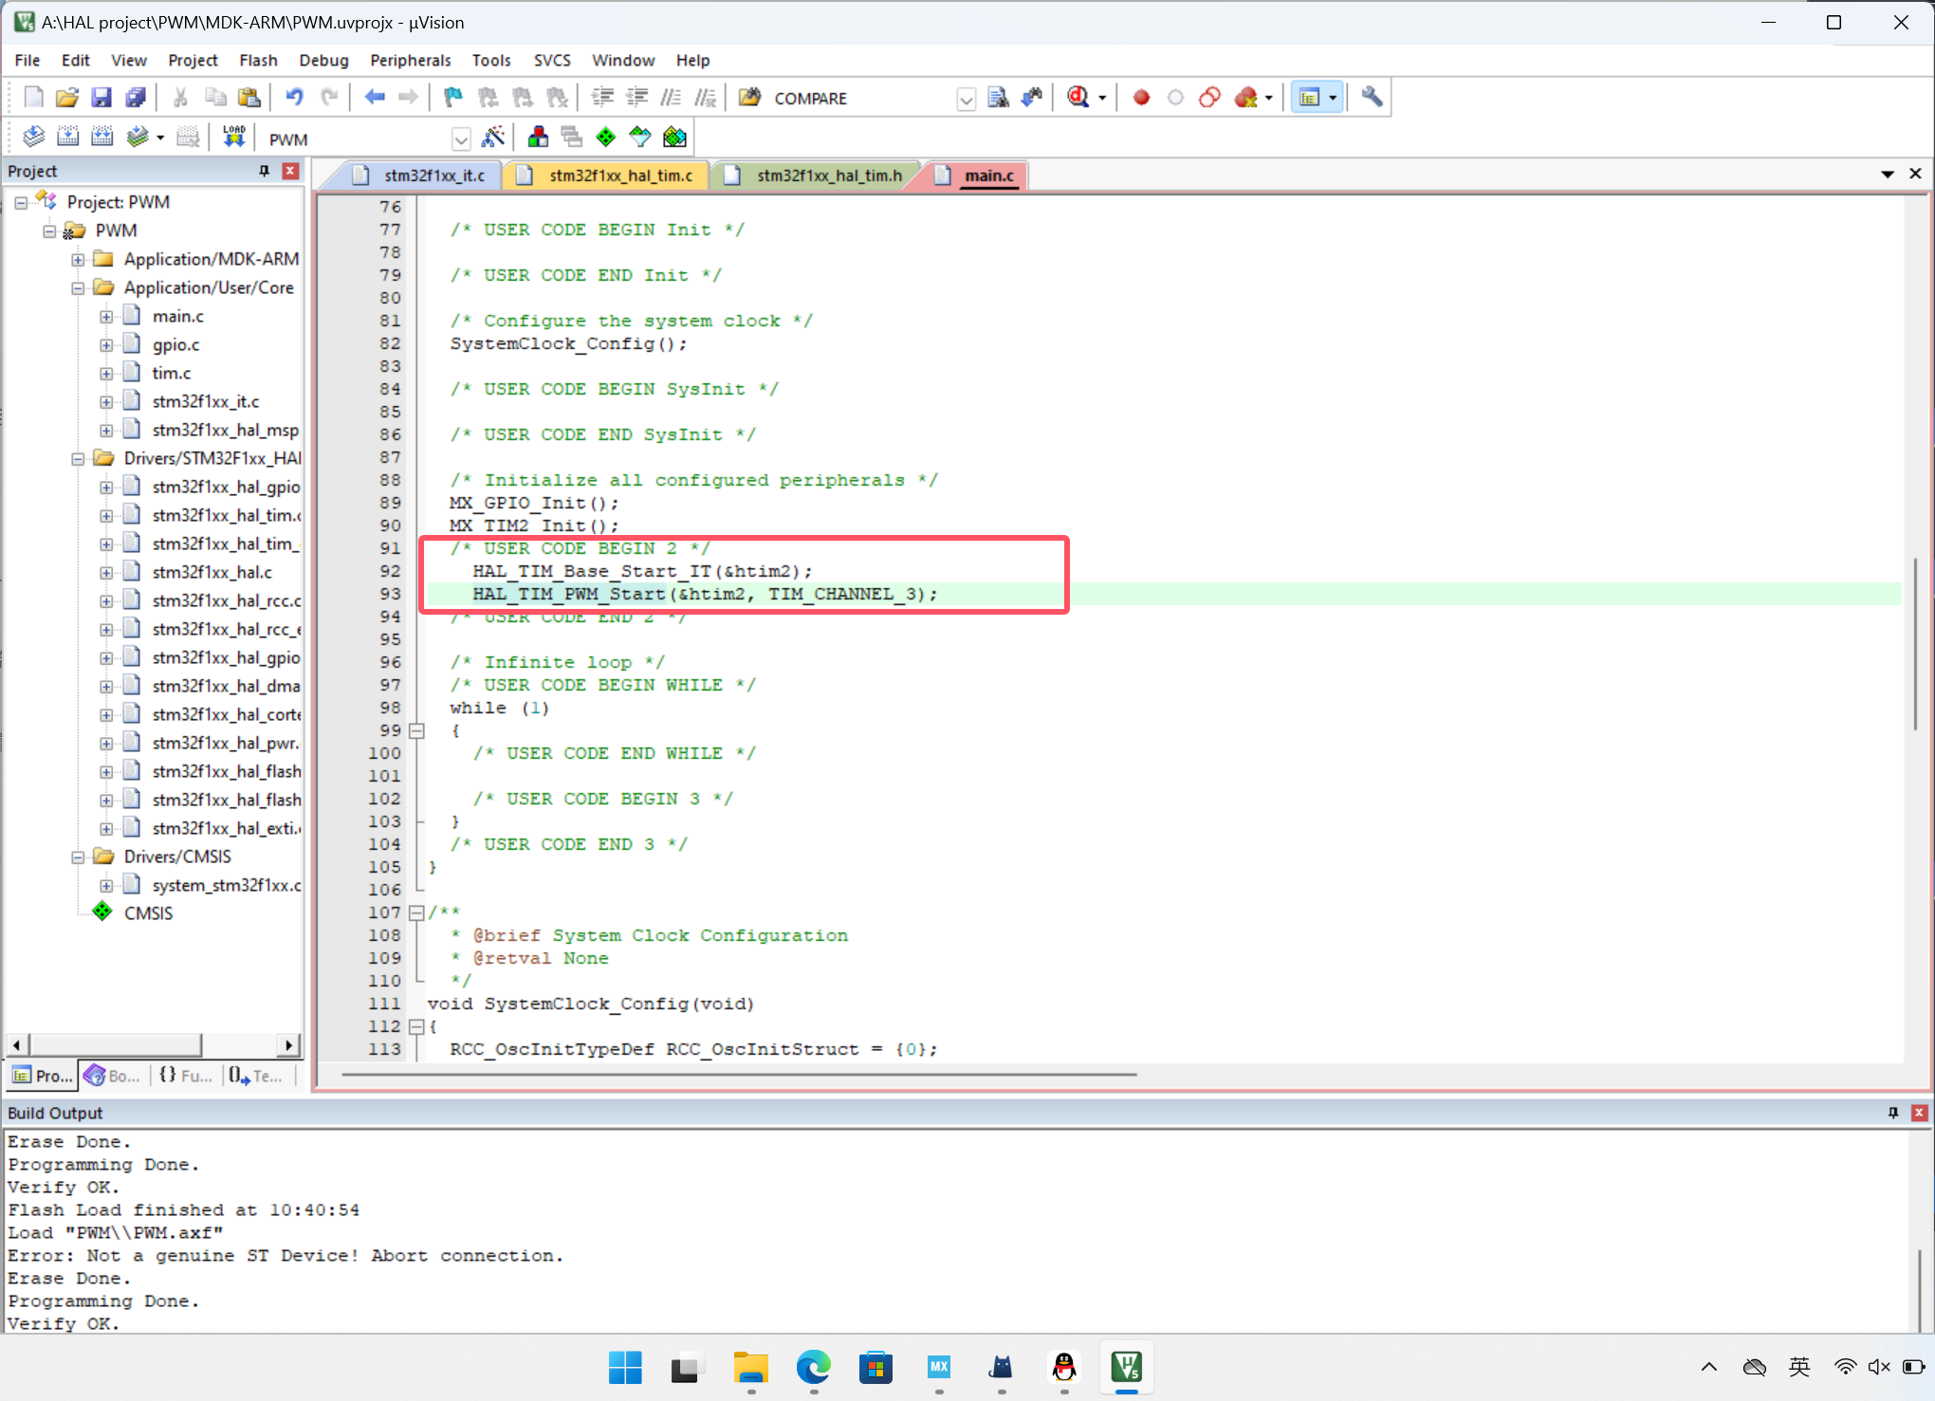Collapse the Application/User/Core folder

click(x=79, y=287)
